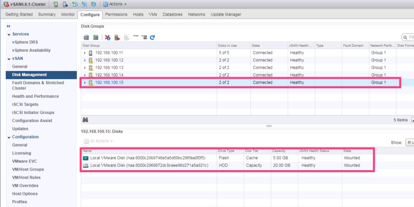Sort by vSAN Health column header
Viewport: 414px width, 207px height.
pos(301,45)
